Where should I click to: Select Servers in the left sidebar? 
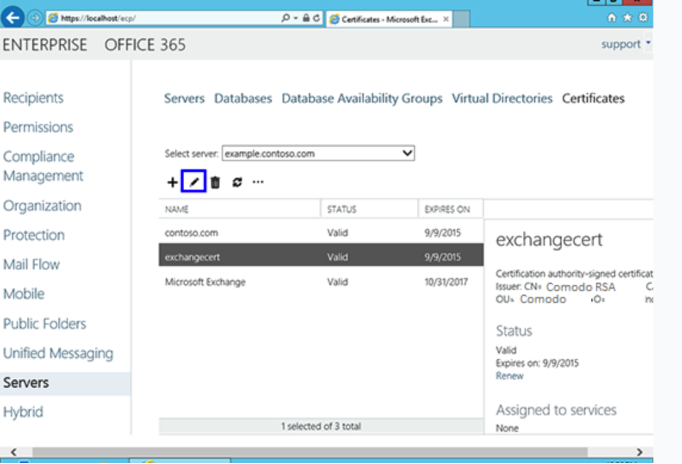(65, 383)
